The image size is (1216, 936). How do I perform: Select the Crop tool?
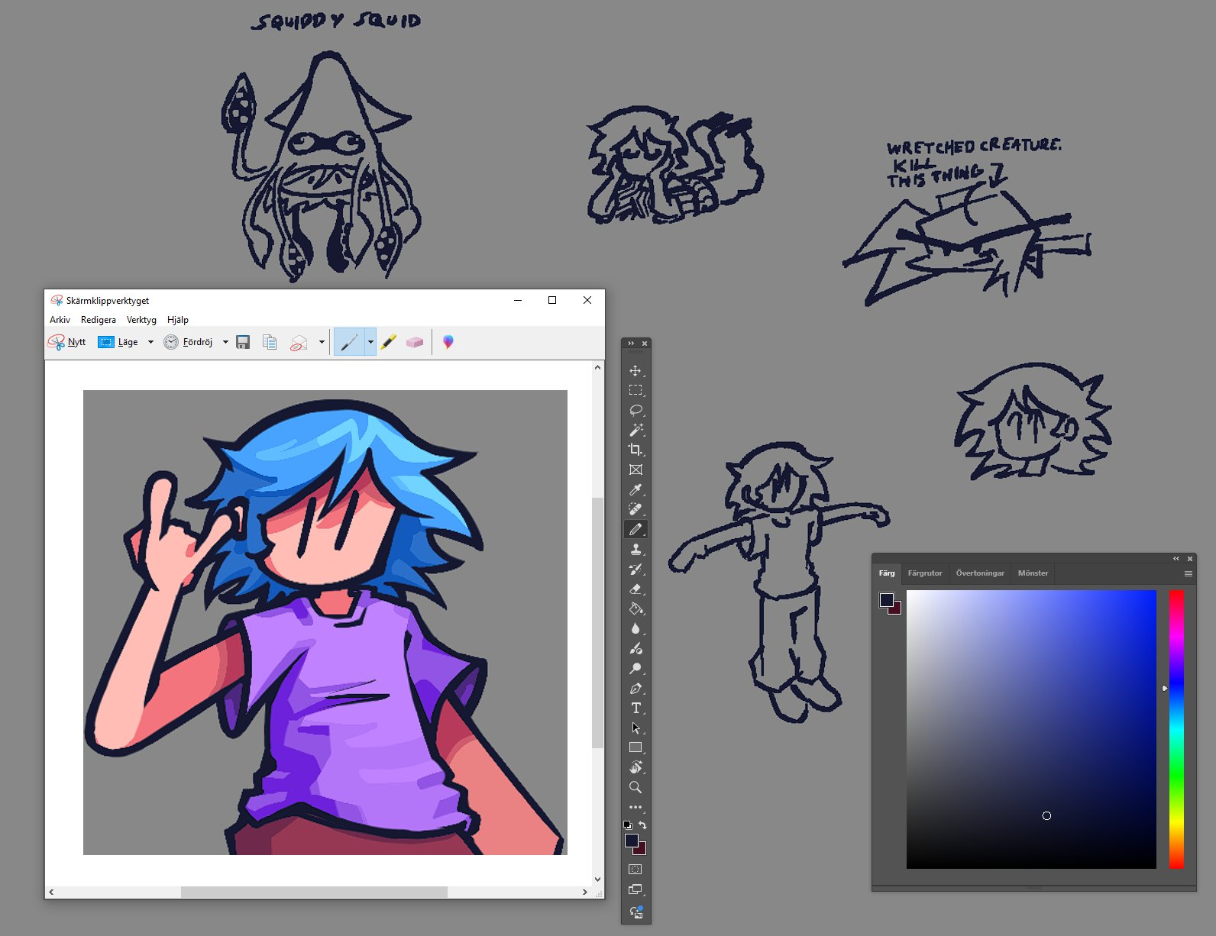point(635,450)
